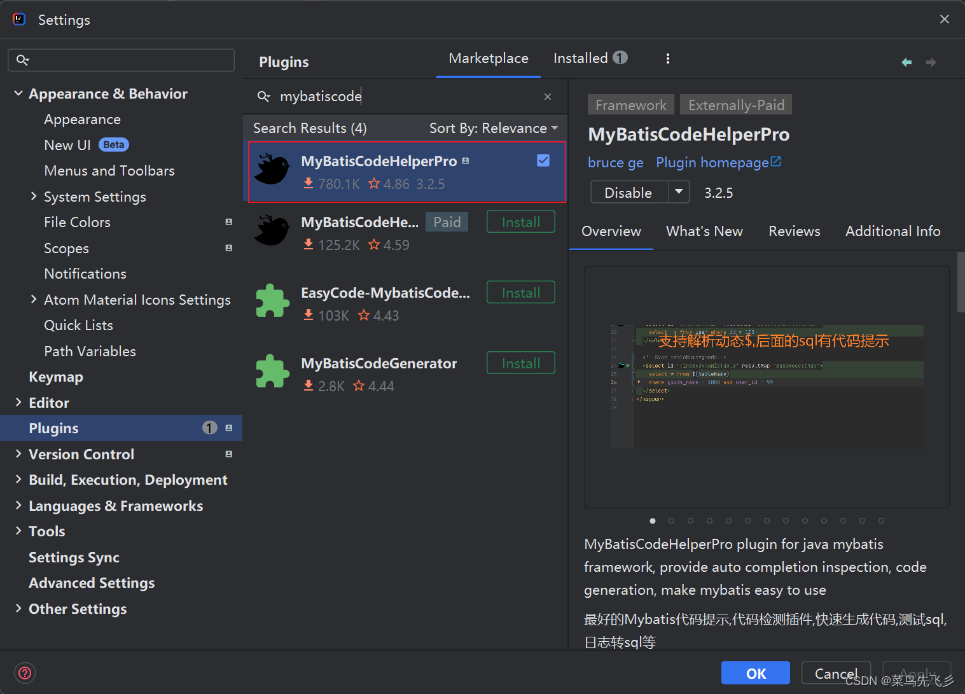Open the Overview tab

tap(611, 232)
